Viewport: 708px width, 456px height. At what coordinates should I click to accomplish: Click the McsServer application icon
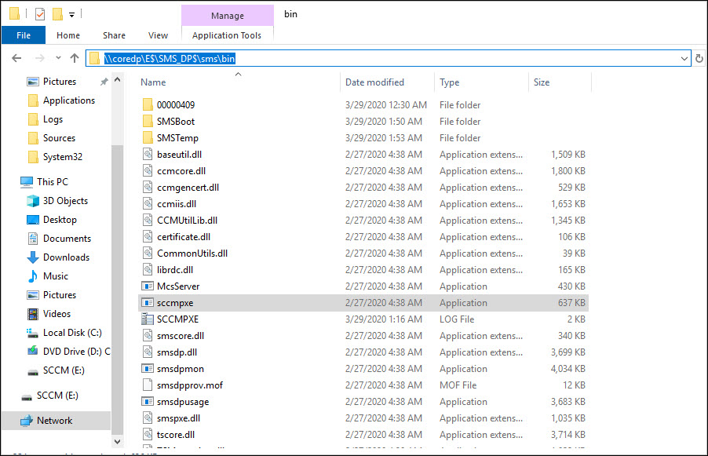148,286
